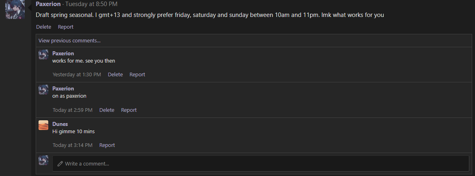Expand View previous comments
The height and width of the screenshot is (176, 475).
(69, 41)
